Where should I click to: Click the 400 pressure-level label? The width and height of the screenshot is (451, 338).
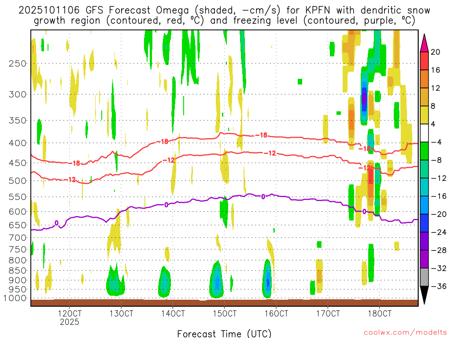18,143
